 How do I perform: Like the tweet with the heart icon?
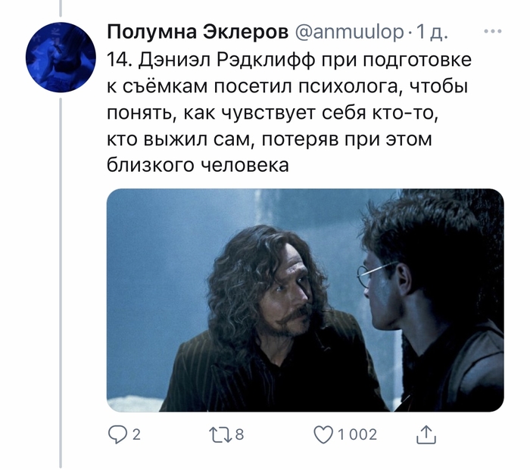pyautogui.click(x=323, y=434)
